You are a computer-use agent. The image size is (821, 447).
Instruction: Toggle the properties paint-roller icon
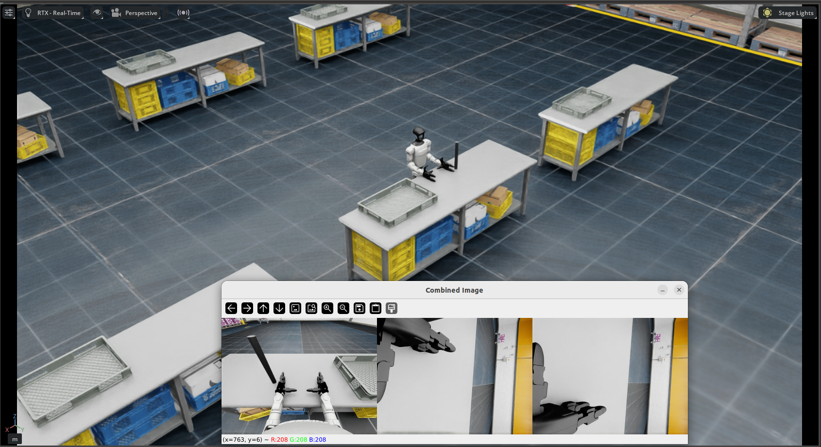tap(392, 308)
